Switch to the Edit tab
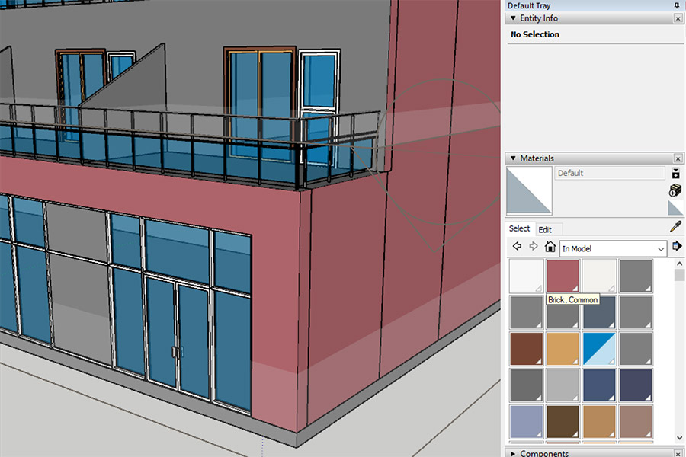Screen dimensions: 686x457 tap(545, 229)
